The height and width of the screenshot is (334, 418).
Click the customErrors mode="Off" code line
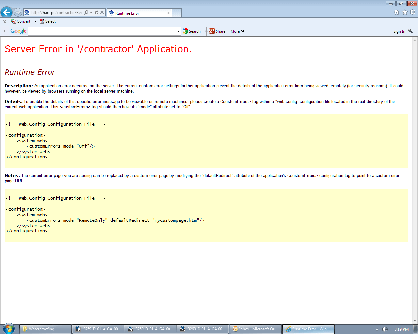[61, 146]
